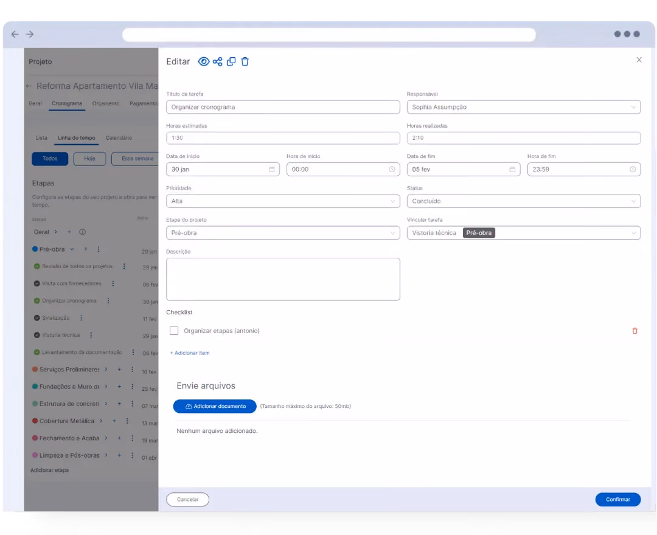
Task: Toggle status circle of Vistoria técnica
Action: 37,335
